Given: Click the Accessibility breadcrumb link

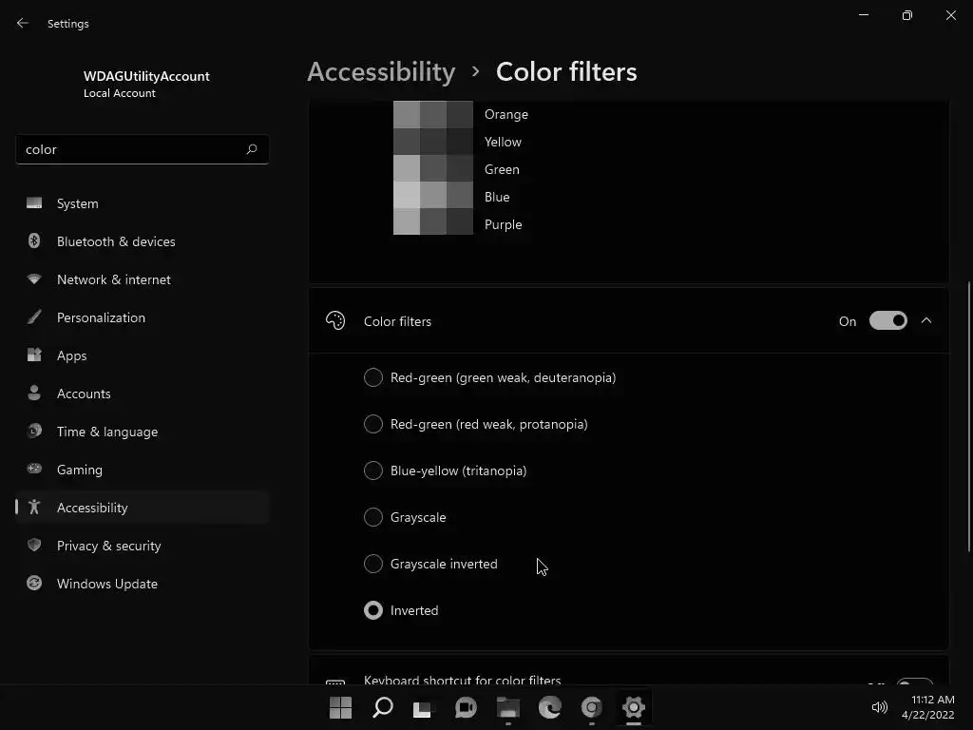Looking at the screenshot, I should [x=381, y=71].
